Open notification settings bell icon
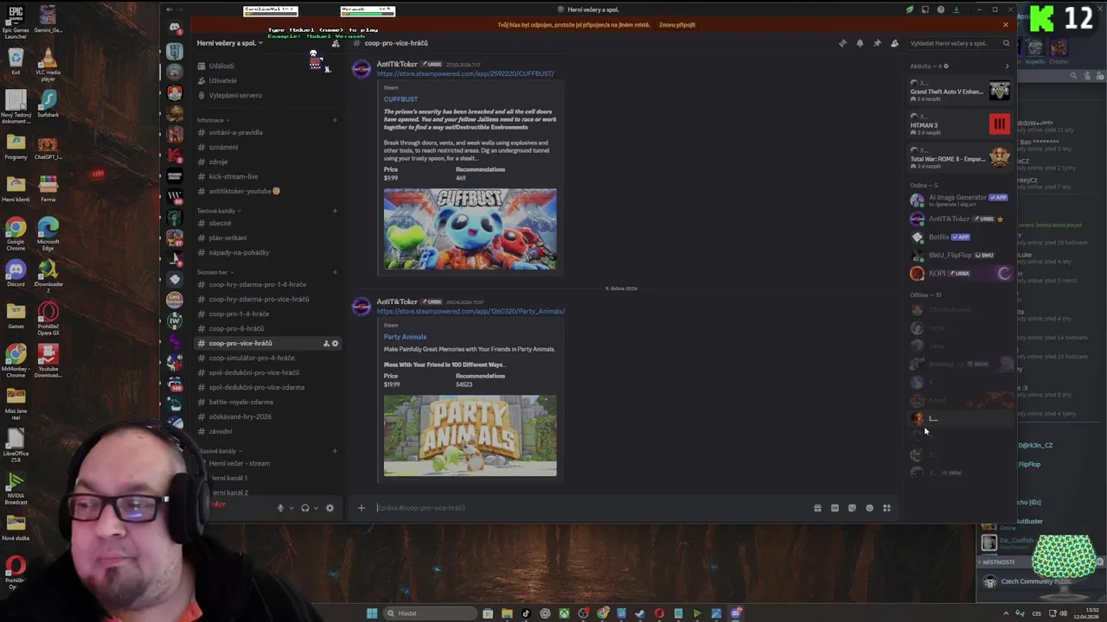This screenshot has width=1107, height=622. point(860,43)
